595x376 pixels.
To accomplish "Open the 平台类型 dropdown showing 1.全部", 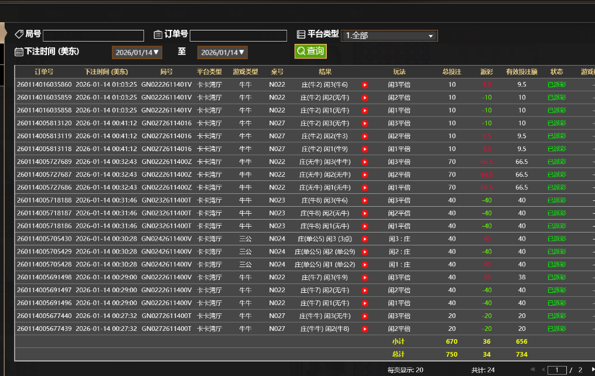I will tap(389, 35).
